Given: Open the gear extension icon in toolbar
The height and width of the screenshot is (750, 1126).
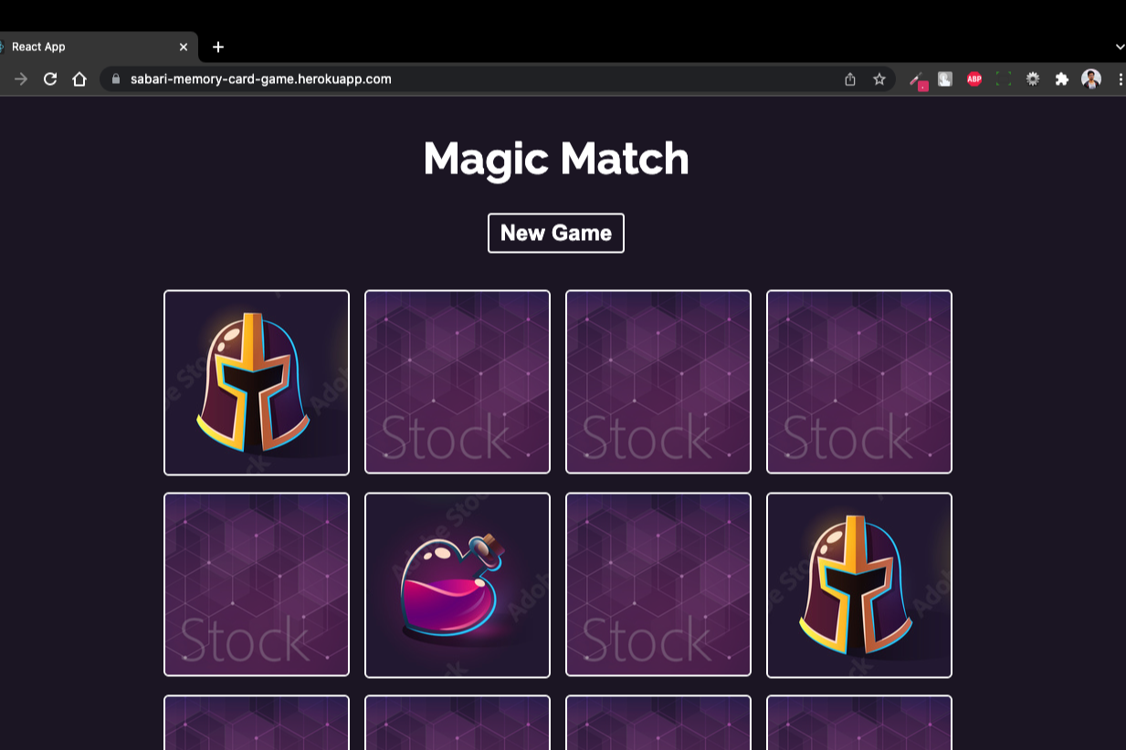Looking at the screenshot, I should click(x=1033, y=79).
